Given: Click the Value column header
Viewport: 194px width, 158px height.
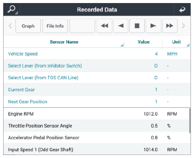Looking at the screenshot, I should point(144,42).
